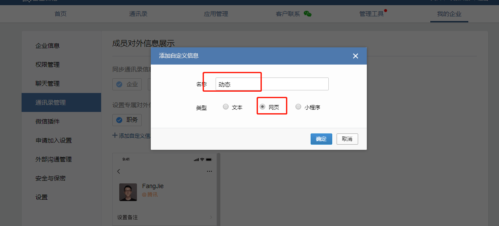The width and height of the screenshot is (499, 226).
Task: Go to the 客户联系 tab
Action: tap(288, 14)
